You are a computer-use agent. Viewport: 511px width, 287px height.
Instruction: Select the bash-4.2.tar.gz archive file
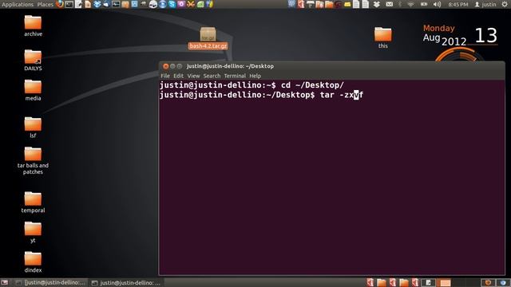click(x=208, y=38)
